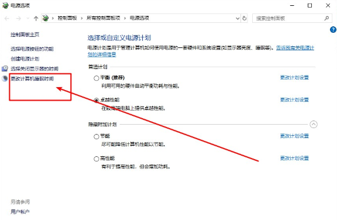Open 更改计划设置 for 卓越性能 plan
The image size is (337, 220).
pyautogui.click(x=294, y=99)
